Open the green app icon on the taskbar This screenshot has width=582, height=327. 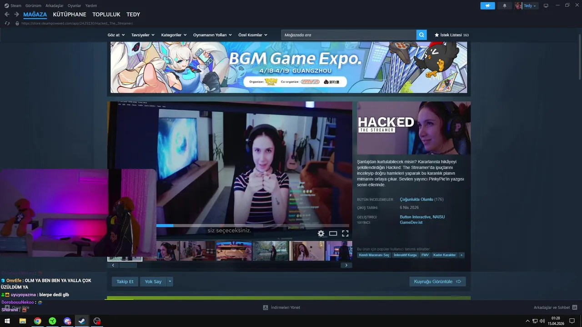tap(52, 321)
